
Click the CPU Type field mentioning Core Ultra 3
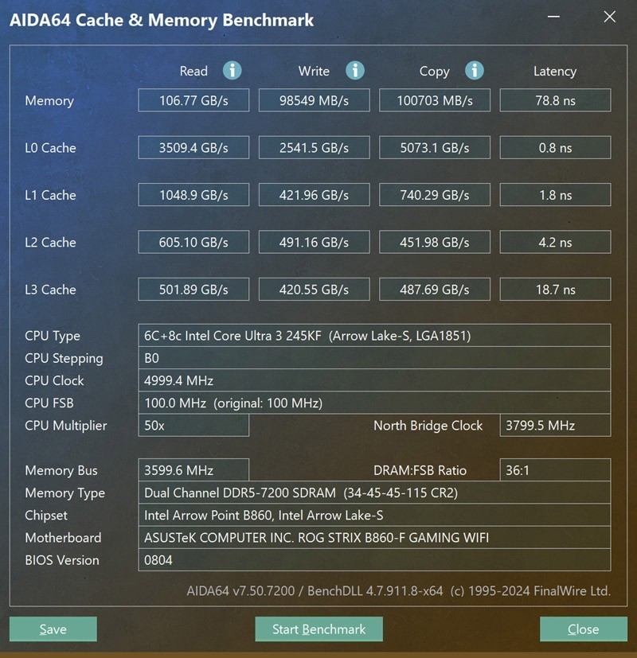pyautogui.click(x=374, y=336)
